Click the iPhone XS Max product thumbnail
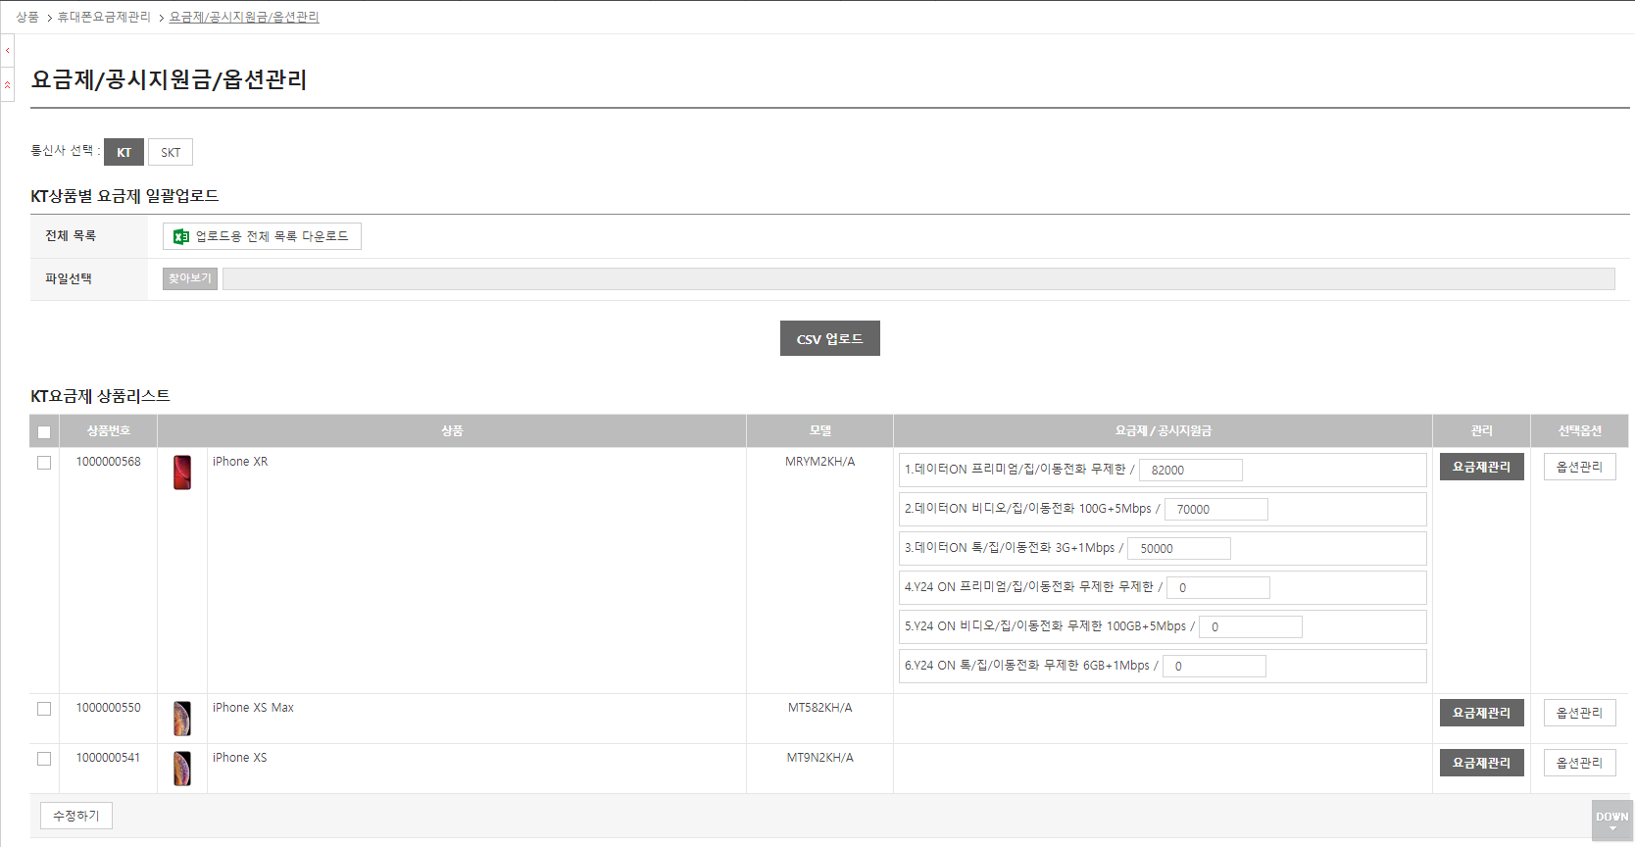The width and height of the screenshot is (1635, 847). [182, 719]
